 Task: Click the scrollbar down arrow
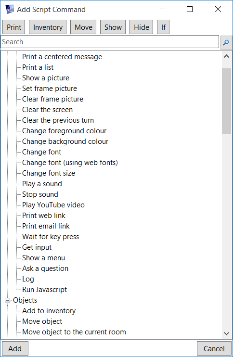pos(226,333)
